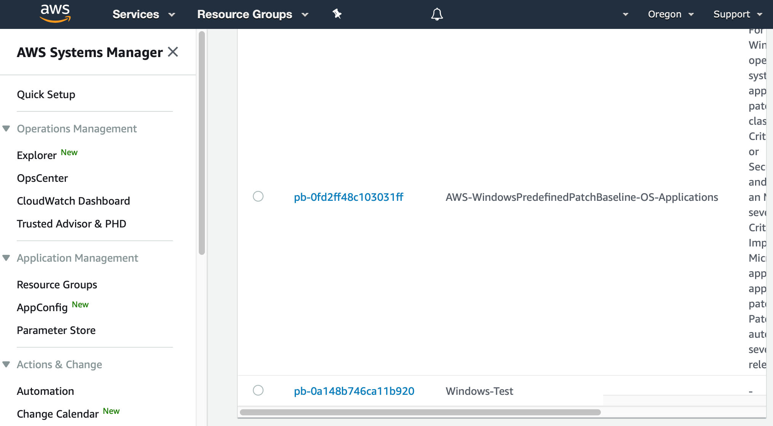The height and width of the screenshot is (426, 773).
Task: Open the Automation page
Action: [45, 391]
